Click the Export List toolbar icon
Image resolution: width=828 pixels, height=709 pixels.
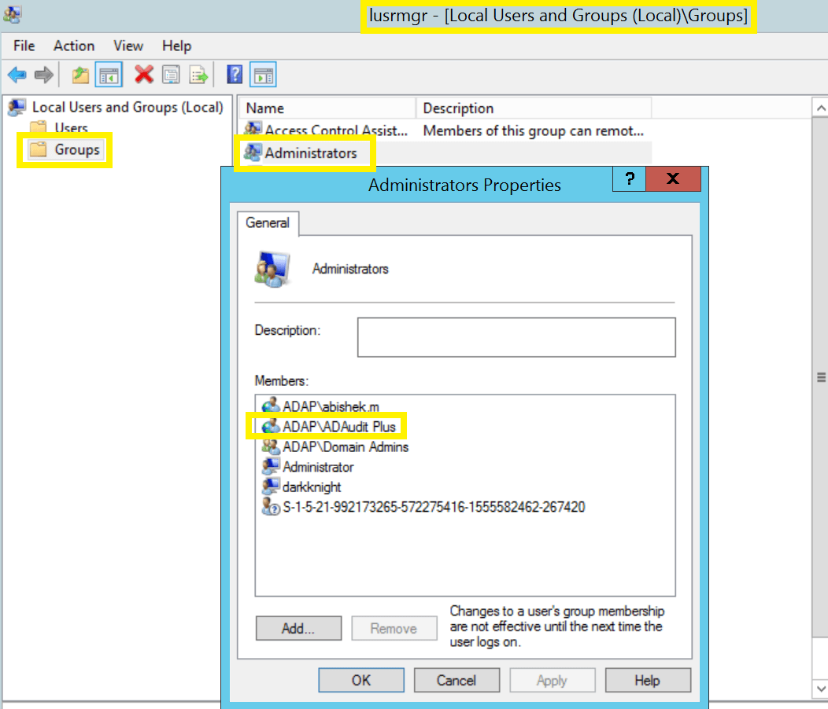(x=198, y=75)
